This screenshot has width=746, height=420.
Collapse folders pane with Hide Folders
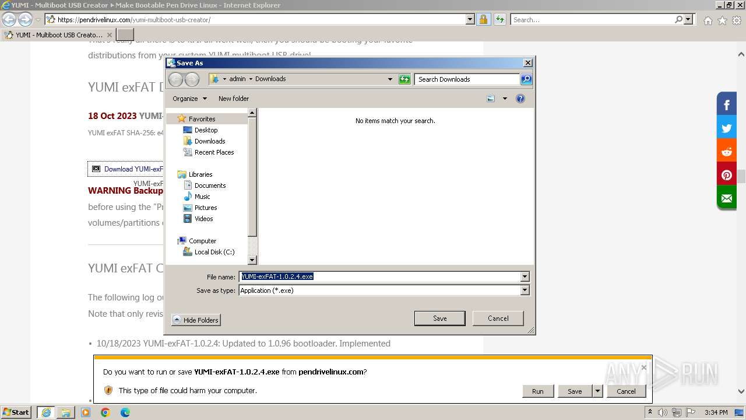(196, 320)
